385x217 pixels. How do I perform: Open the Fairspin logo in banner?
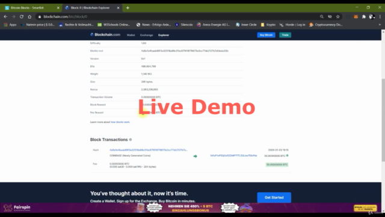click(17, 208)
